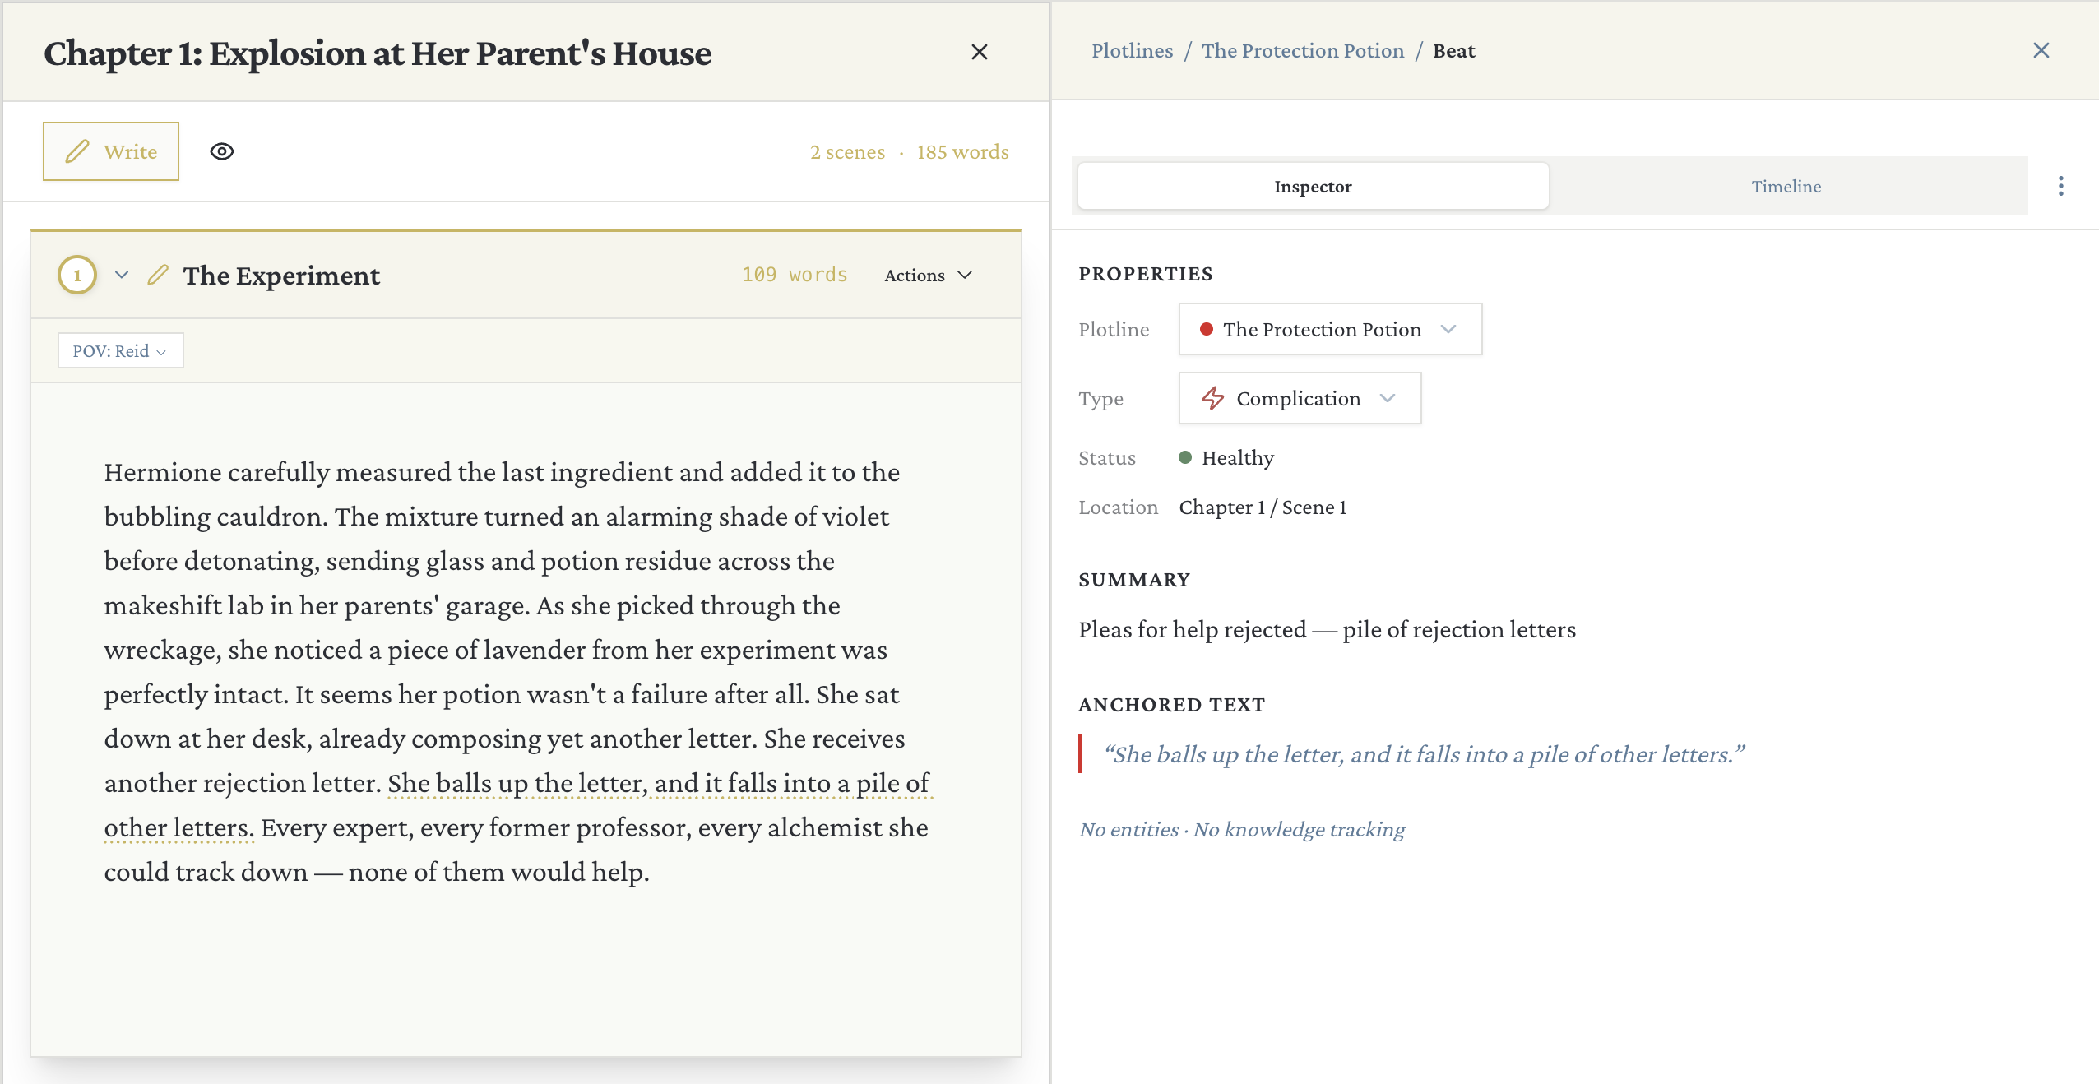Open the Type dropdown showing Complication
The width and height of the screenshot is (2099, 1084).
pyautogui.click(x=1299, y=399)
